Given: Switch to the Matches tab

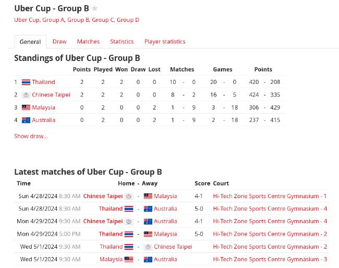Looking at the screenshot, I should tap(89, 42).
